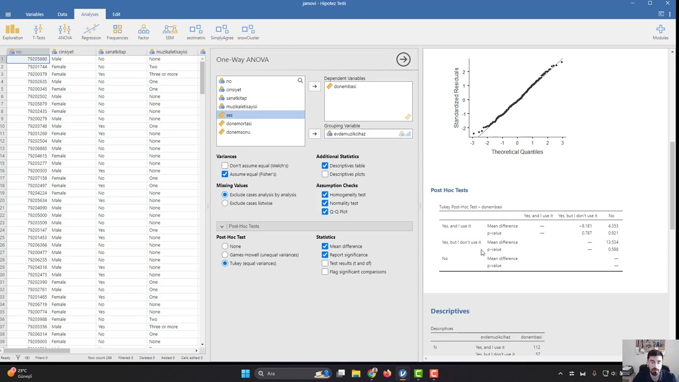Show hidden system tray icons chevron

(x=560, y=374)
